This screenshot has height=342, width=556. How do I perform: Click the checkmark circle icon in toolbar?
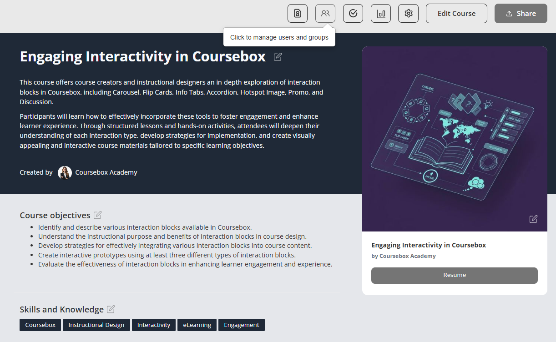click(x=353, y=14)
